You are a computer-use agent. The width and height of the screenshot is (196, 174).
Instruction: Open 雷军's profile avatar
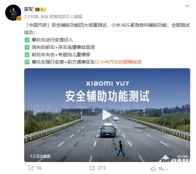(13, 13)
